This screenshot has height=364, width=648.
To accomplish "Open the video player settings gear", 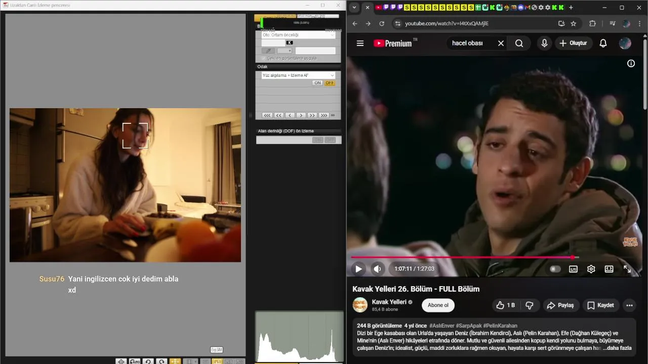I will [x=591, y=269].
